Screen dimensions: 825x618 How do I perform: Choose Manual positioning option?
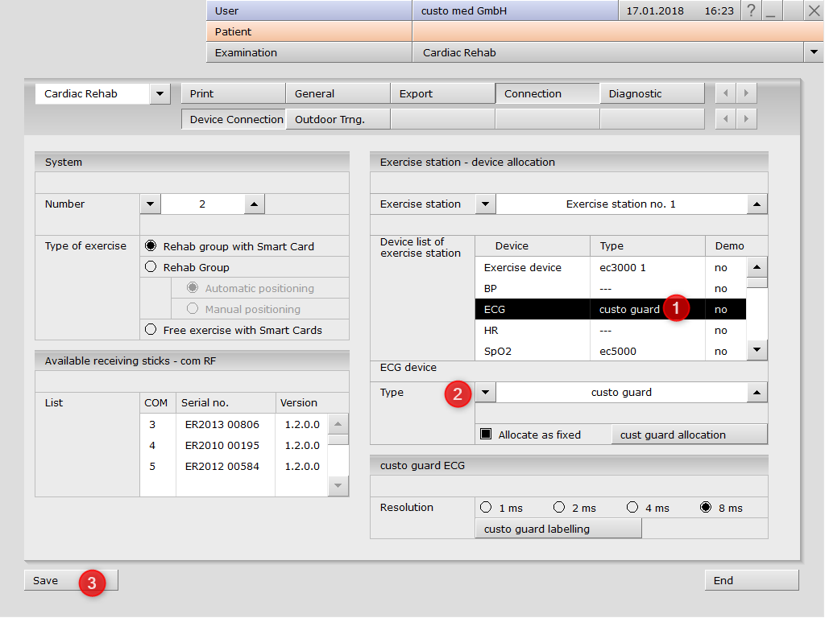(193, 309)
